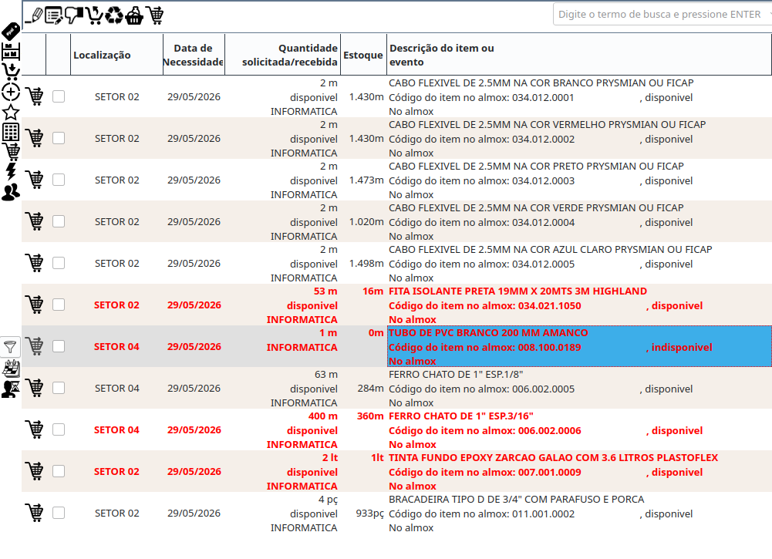Screen dimensions: 772x559
Task: Toggle checkbox for BRACADEIRA TIPO D row
Action: (59, 513)
